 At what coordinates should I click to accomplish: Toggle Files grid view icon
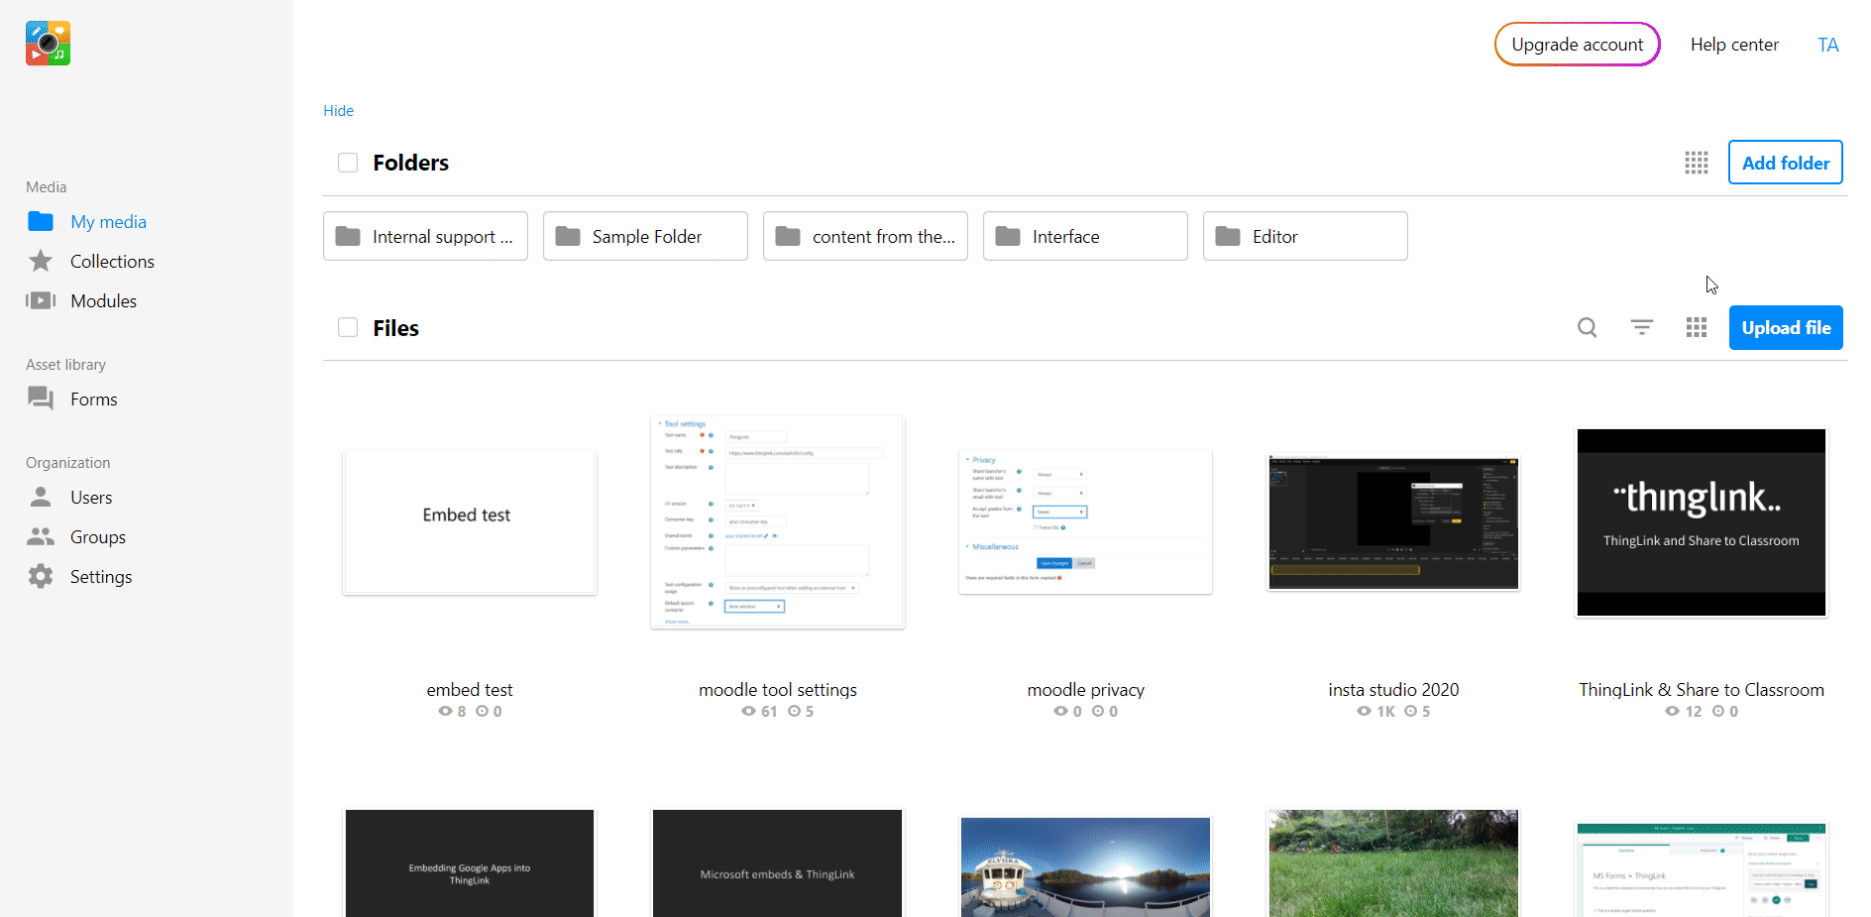[x=1697, y=327]
